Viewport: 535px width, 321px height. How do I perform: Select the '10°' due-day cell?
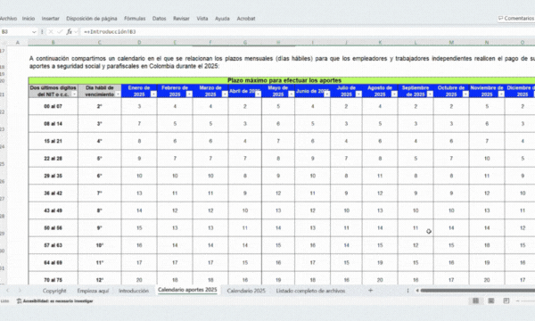click(100, 245)
